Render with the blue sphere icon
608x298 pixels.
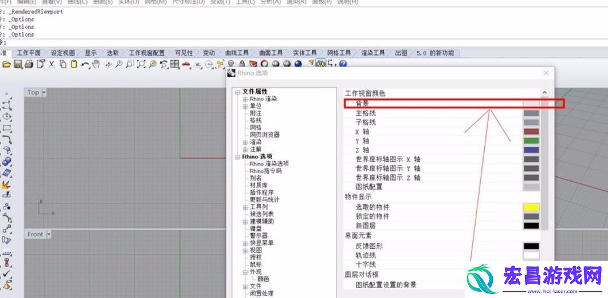(x=298, y=64)
